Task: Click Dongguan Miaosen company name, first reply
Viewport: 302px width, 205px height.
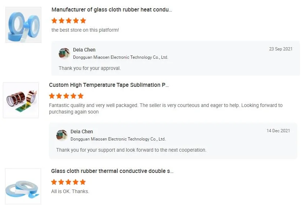Action: coord(121,57)
